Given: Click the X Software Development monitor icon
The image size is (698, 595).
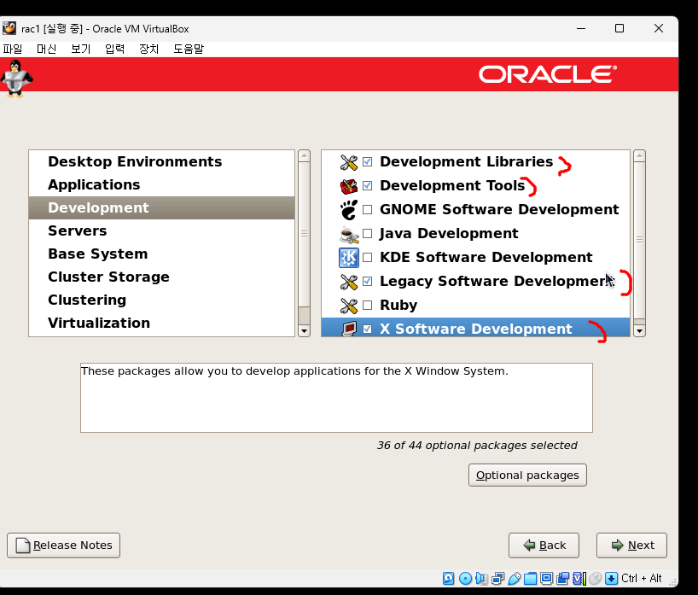Looking at the screenshot, I should [x=350, y=329].
